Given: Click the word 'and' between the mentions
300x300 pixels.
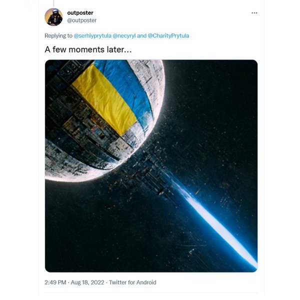Looking at the screenshot, I should point(141,35).
